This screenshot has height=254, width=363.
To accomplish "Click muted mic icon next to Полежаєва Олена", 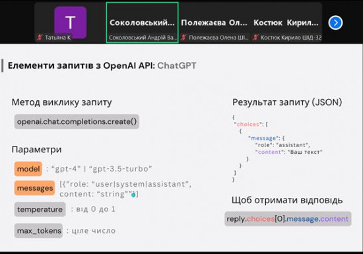I will 183,37.
